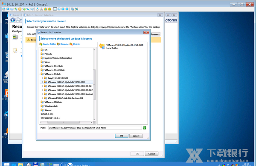Screen dimensions: 256x166
Task: Click the folder tree scroll up arrow
Action: click(94, 49)
